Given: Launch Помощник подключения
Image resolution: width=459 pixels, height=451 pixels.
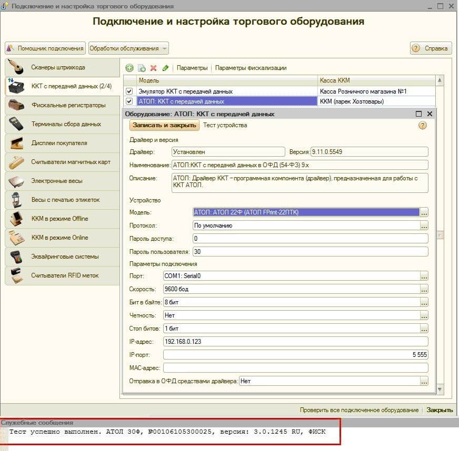Looking at the screenshot, I should (45, 48).
